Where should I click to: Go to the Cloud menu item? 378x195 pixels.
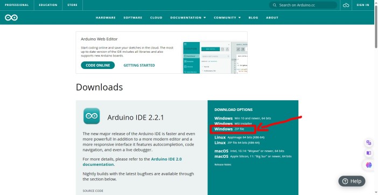pyautogui.click(x=156, y=18)
